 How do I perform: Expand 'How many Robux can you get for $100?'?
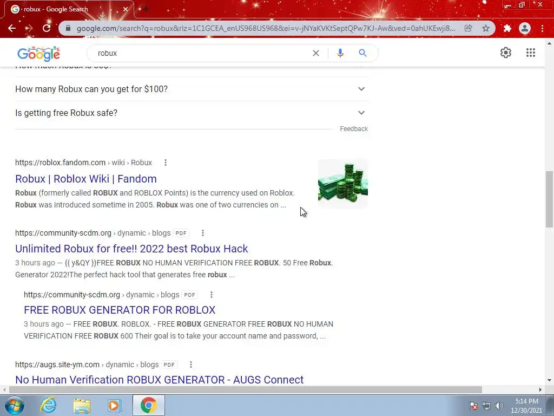point(192,89)
